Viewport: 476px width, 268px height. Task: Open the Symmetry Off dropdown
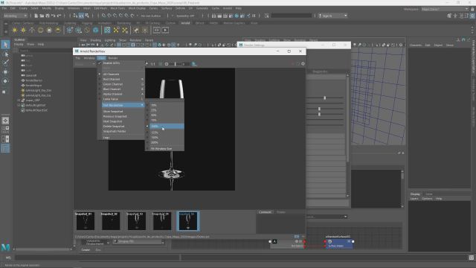tap(186, 16)
